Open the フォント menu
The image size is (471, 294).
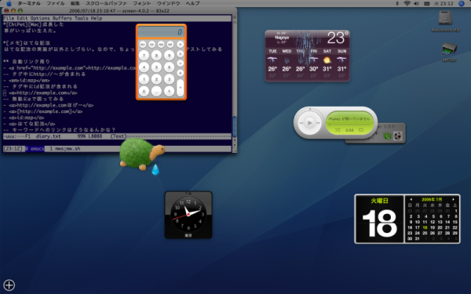141,3
